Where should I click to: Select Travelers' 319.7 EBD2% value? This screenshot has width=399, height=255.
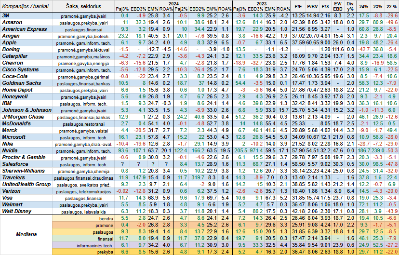tap(197, 178)
